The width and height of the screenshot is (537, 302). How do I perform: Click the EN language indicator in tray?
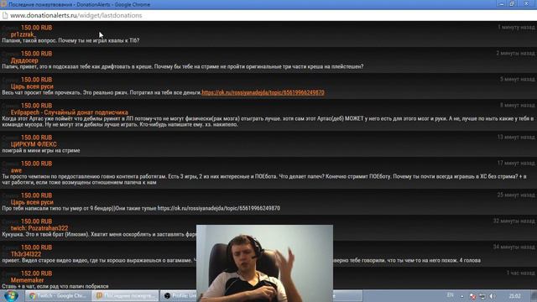[x=450, y=295]
